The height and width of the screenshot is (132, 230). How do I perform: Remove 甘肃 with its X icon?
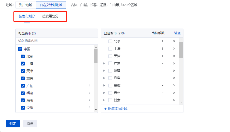click(174, 100)
